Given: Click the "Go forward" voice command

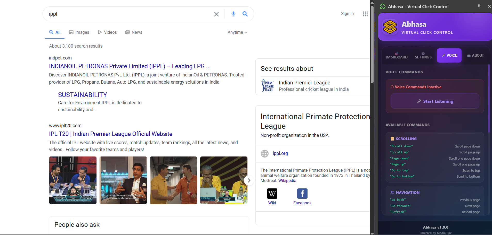Looking at the screenshot, I should 400,206.
